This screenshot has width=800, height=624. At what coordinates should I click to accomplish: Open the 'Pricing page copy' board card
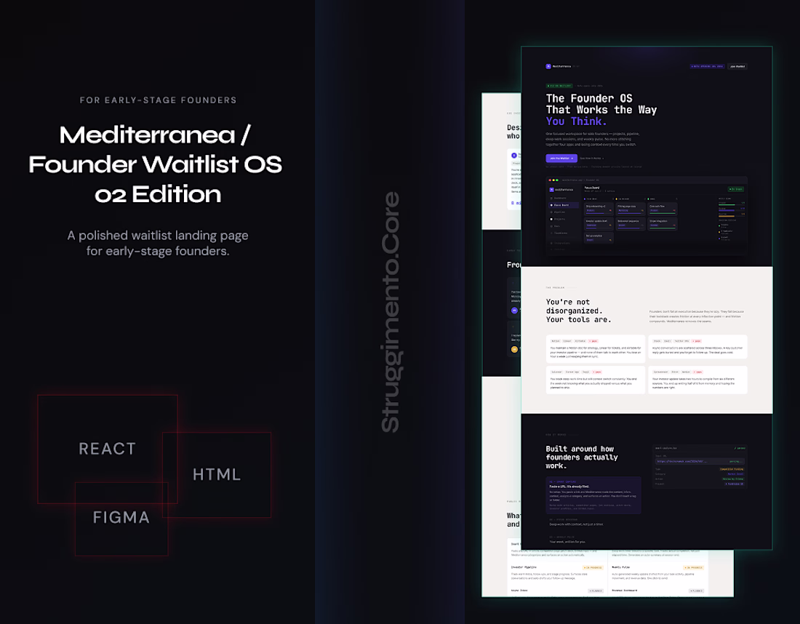pos(630,209)
